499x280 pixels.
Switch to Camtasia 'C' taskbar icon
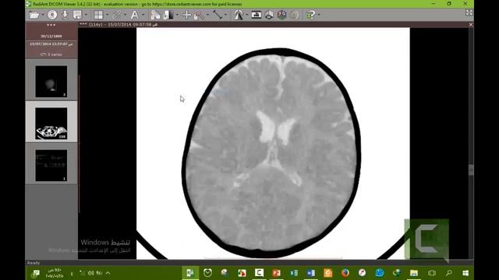point(259,273)
